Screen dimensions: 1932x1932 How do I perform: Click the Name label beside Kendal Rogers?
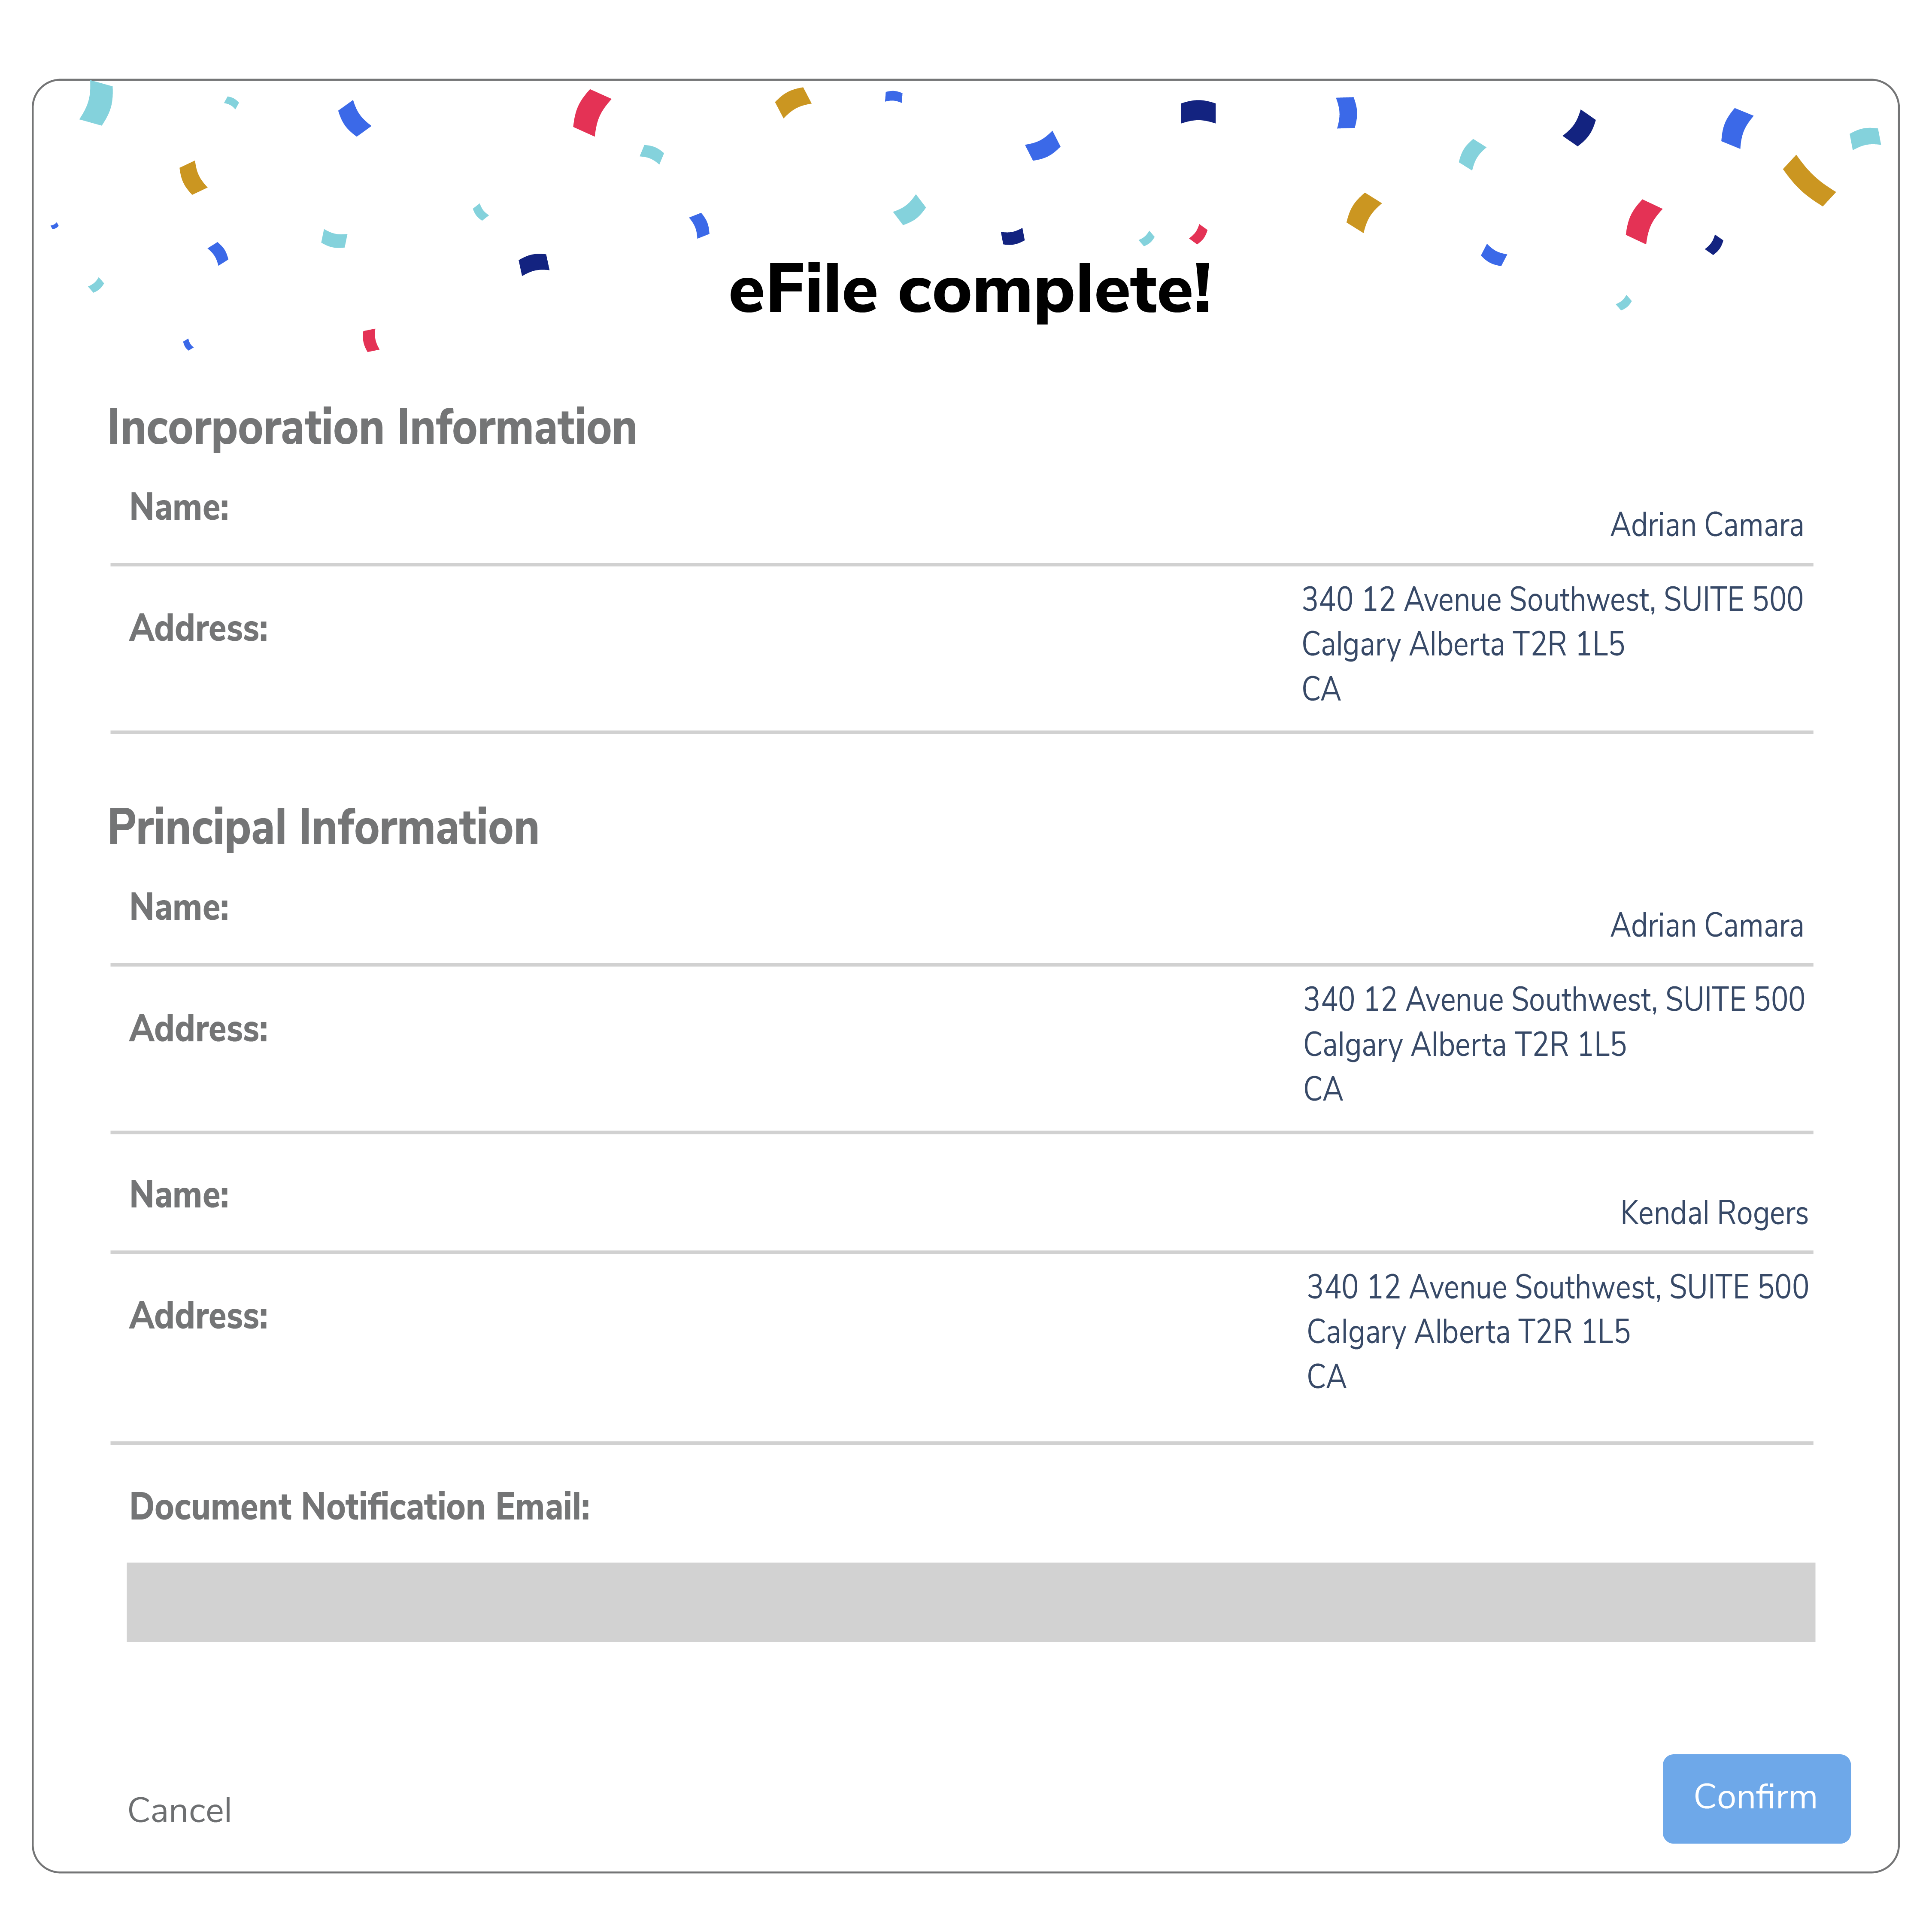[x=179, y=1194]
